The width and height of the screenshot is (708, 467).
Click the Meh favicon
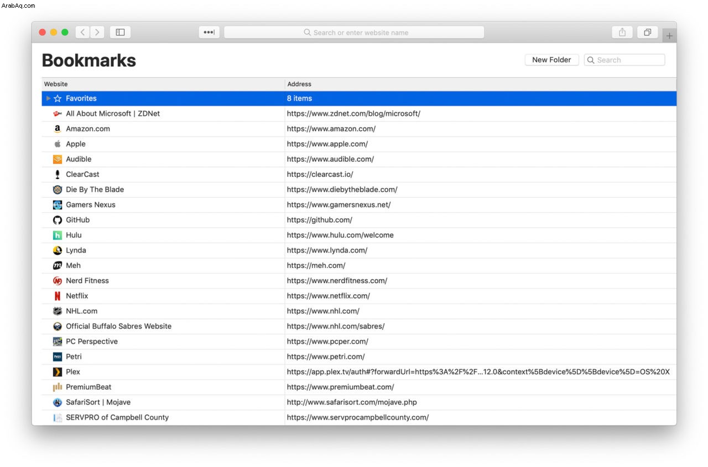(58, 266)
